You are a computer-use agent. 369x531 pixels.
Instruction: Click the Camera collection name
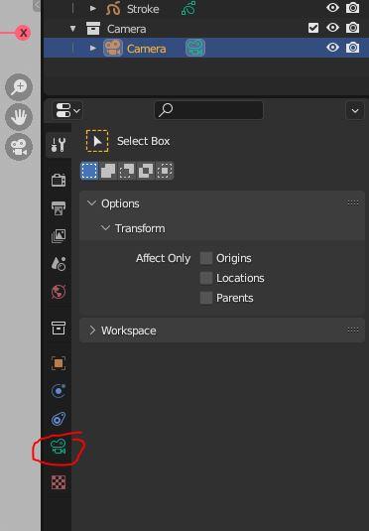(x=127, y=29)
